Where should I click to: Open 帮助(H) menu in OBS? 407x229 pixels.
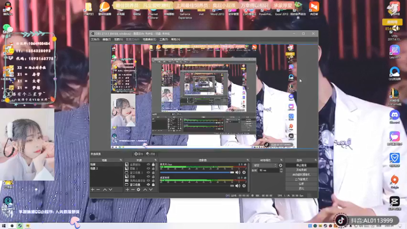coord(176,40)
